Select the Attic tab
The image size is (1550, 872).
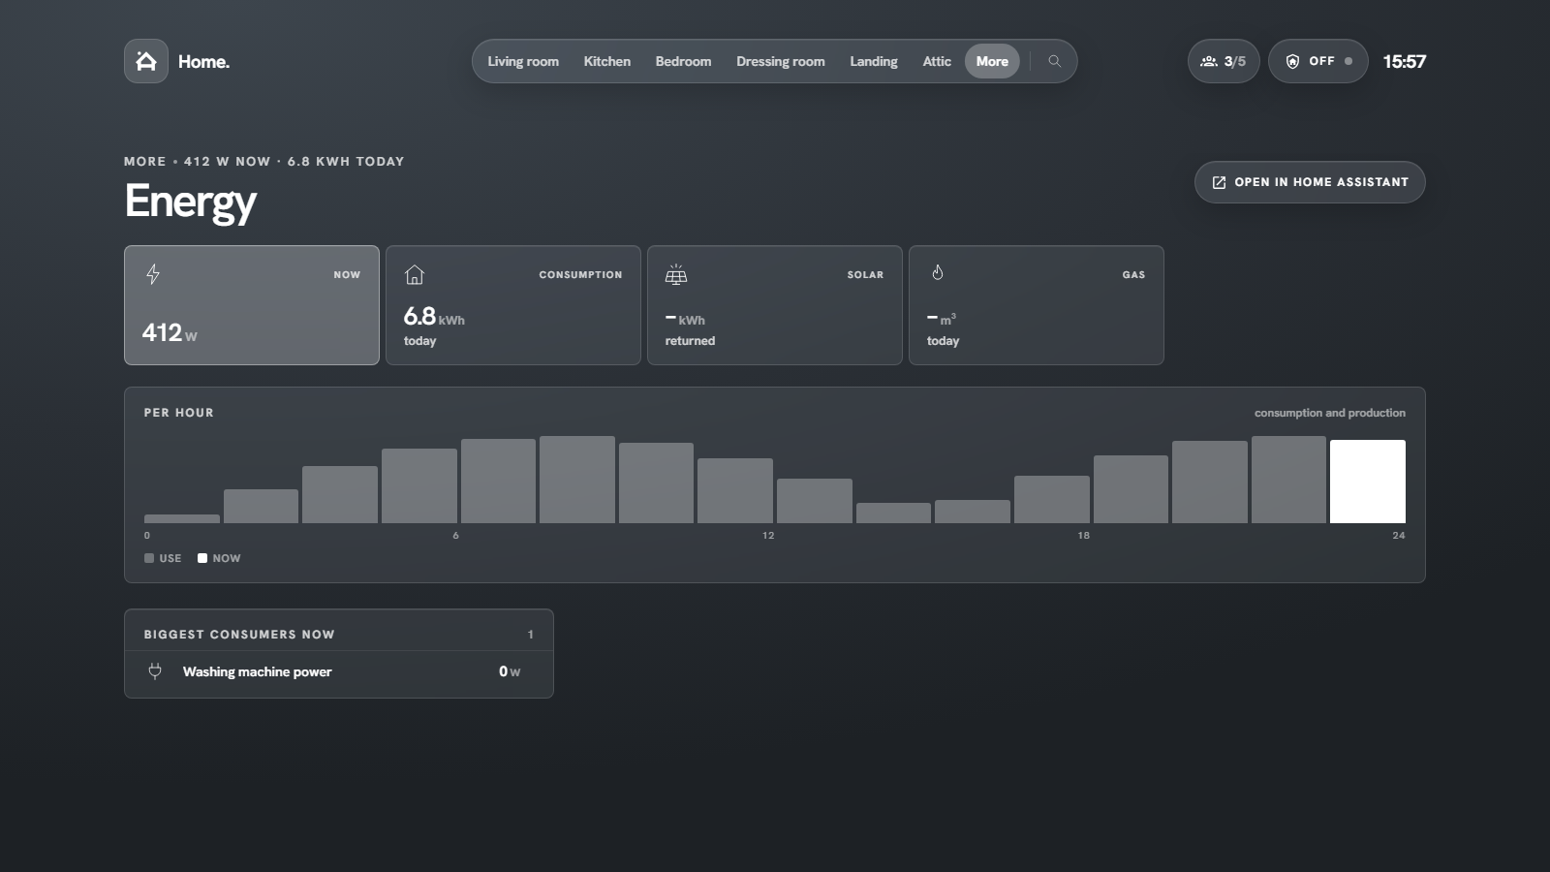pyautogui.click(x=937, y=61)
